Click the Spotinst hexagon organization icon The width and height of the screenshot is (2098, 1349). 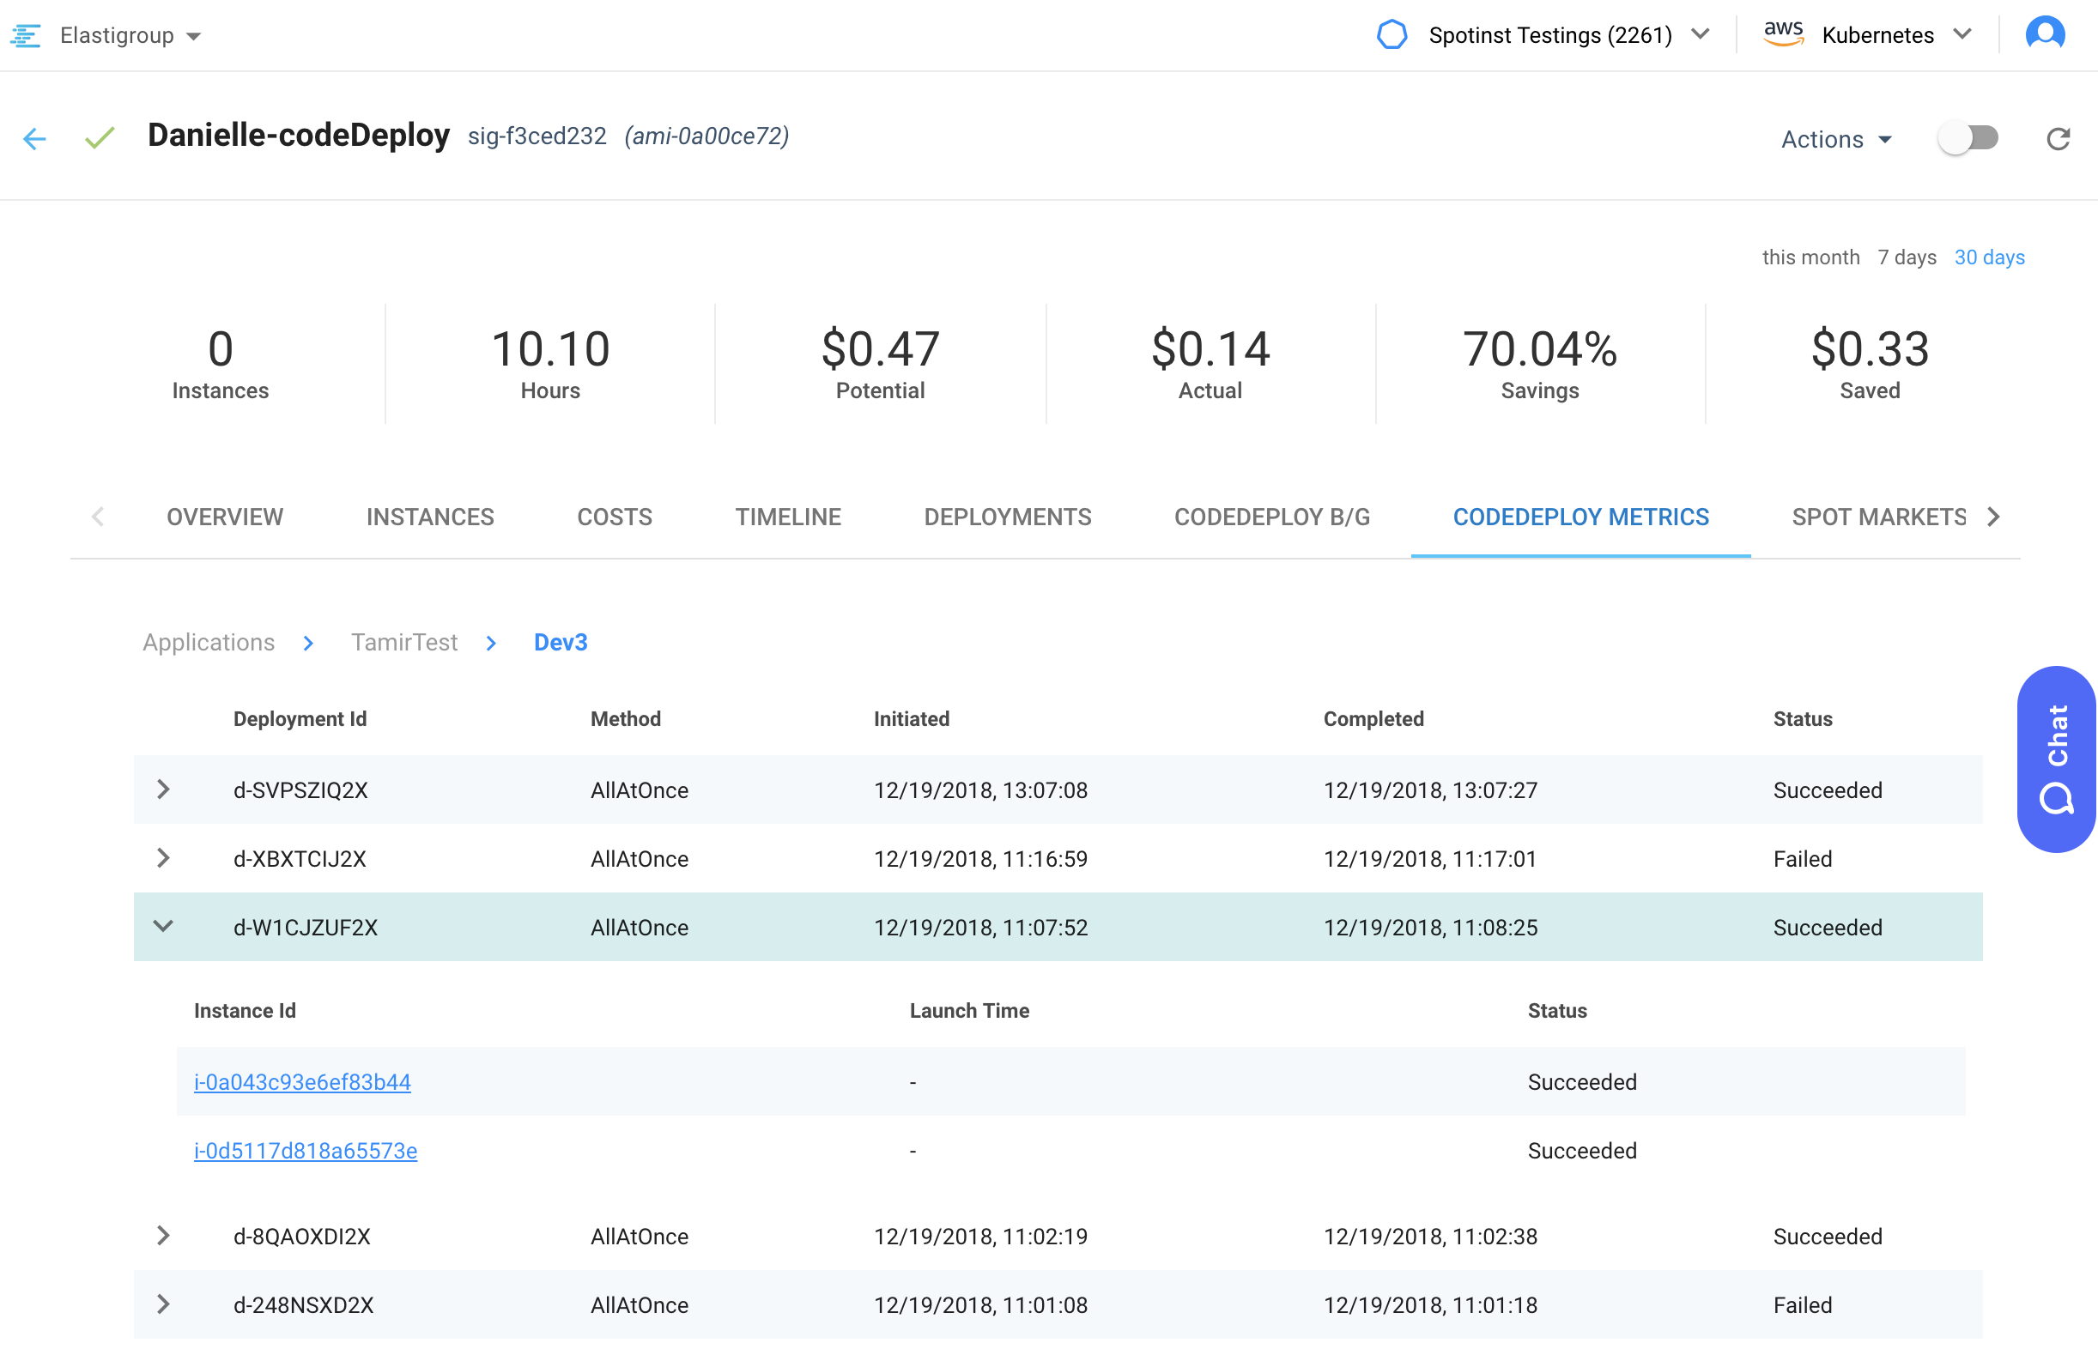point(1391,35)
